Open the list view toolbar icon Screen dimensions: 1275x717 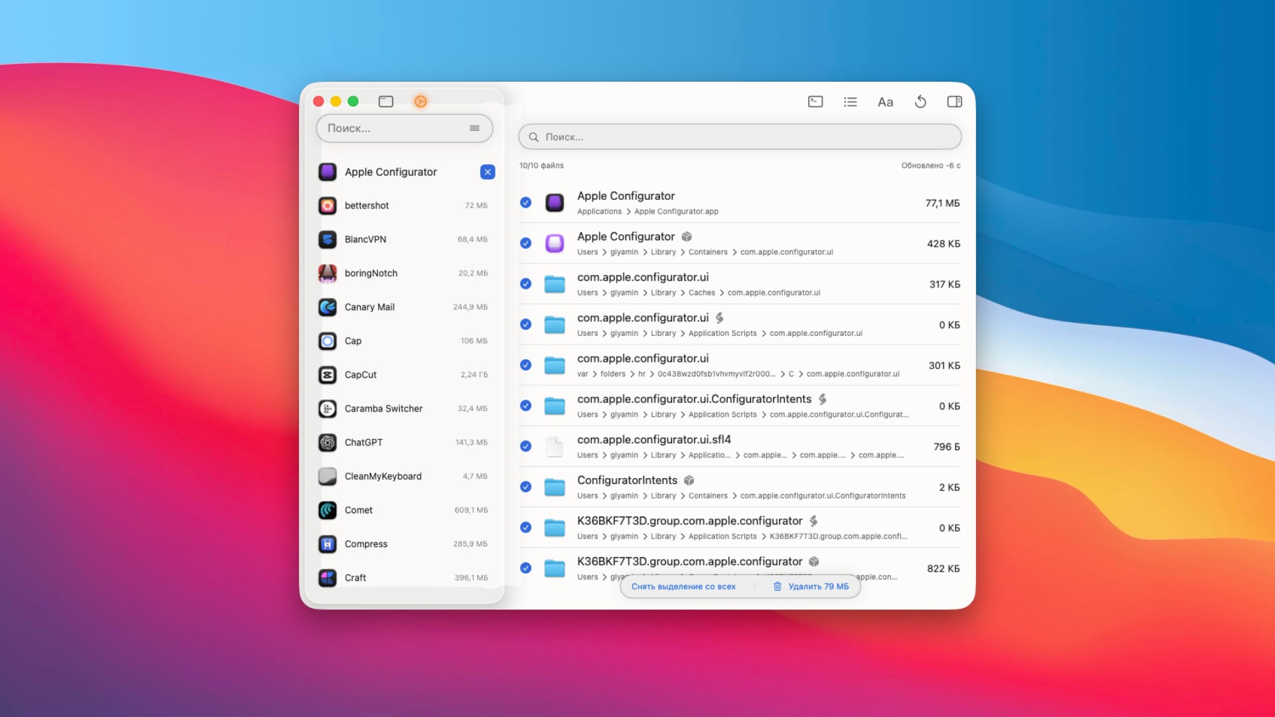851,102
